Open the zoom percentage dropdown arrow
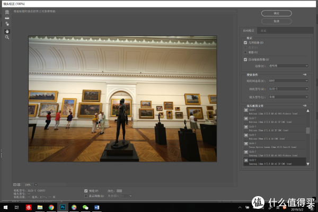The image size is (318, 212). point(36,184)
